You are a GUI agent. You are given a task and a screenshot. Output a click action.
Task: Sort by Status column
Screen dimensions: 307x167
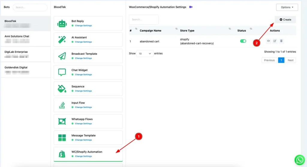pyautogui.click(x=251, y=29)
